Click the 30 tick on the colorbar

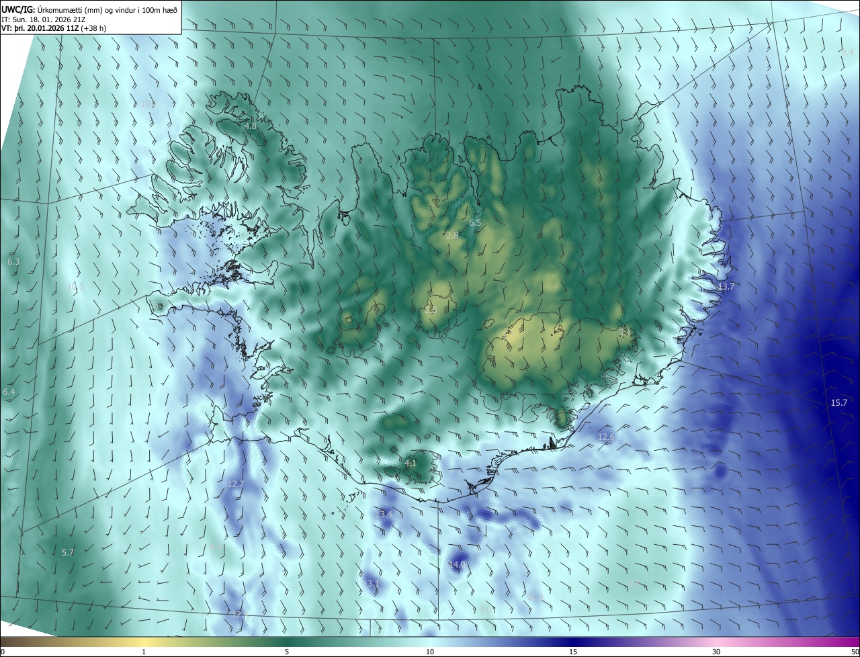pos(716,652)
